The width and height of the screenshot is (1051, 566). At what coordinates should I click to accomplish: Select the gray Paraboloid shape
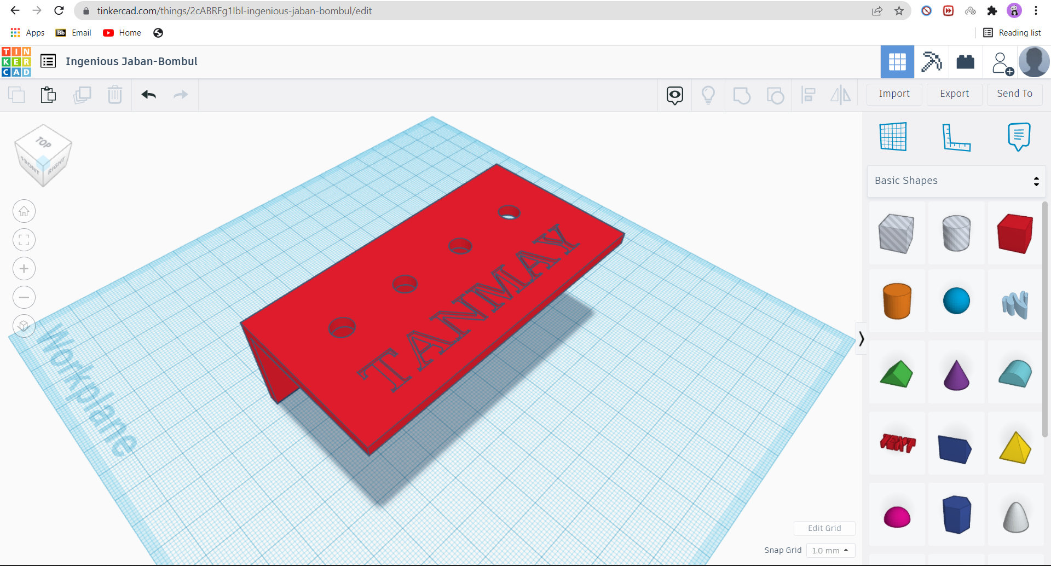pos(1015,517)
